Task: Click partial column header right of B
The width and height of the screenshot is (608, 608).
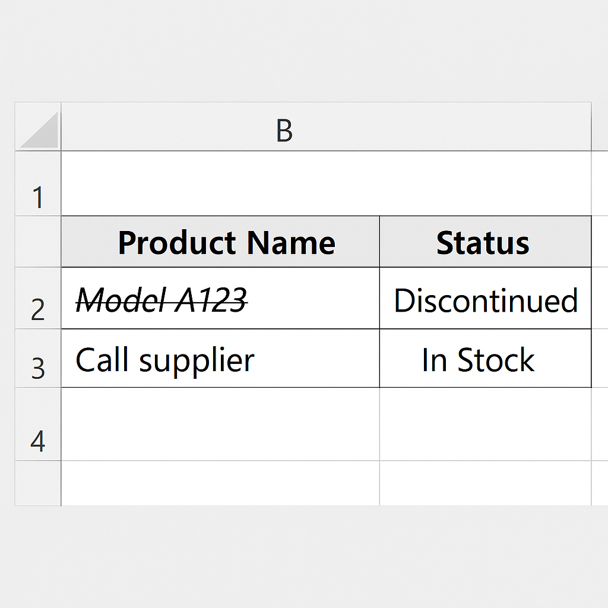Action: pyautogui.click(x=599, y=127)
